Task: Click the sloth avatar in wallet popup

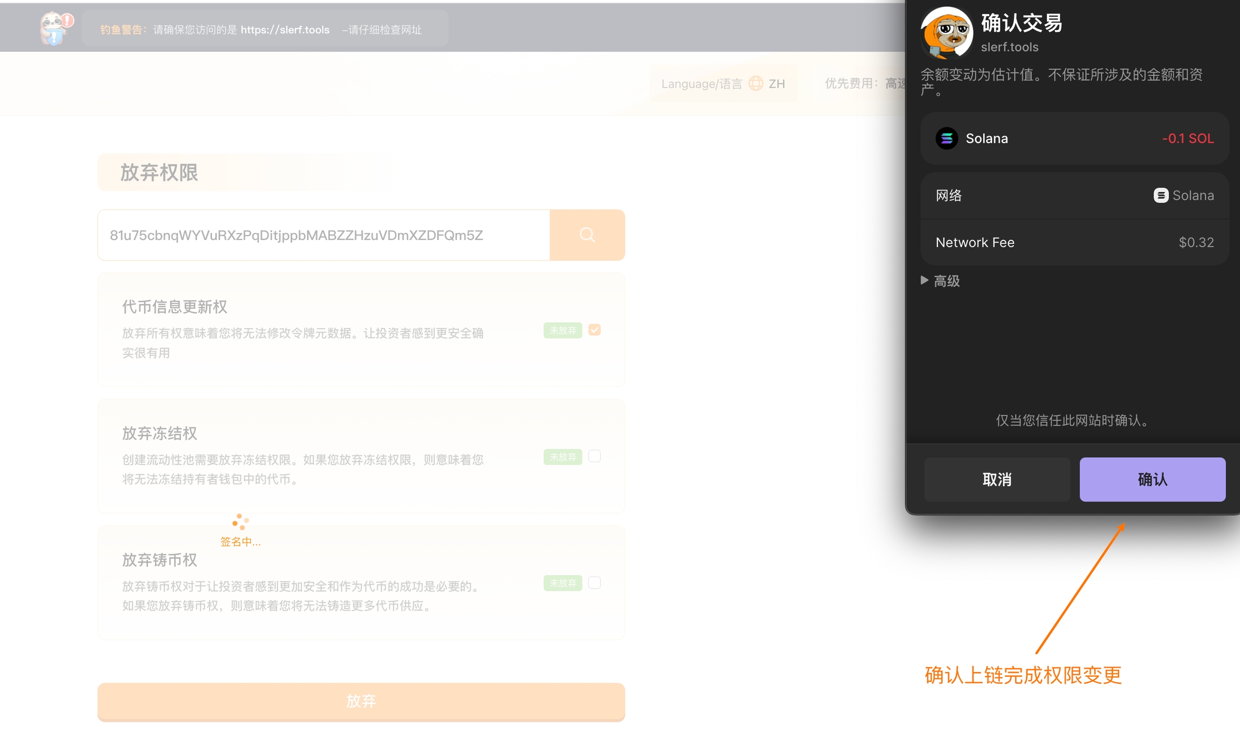Action: click(947, 33)
